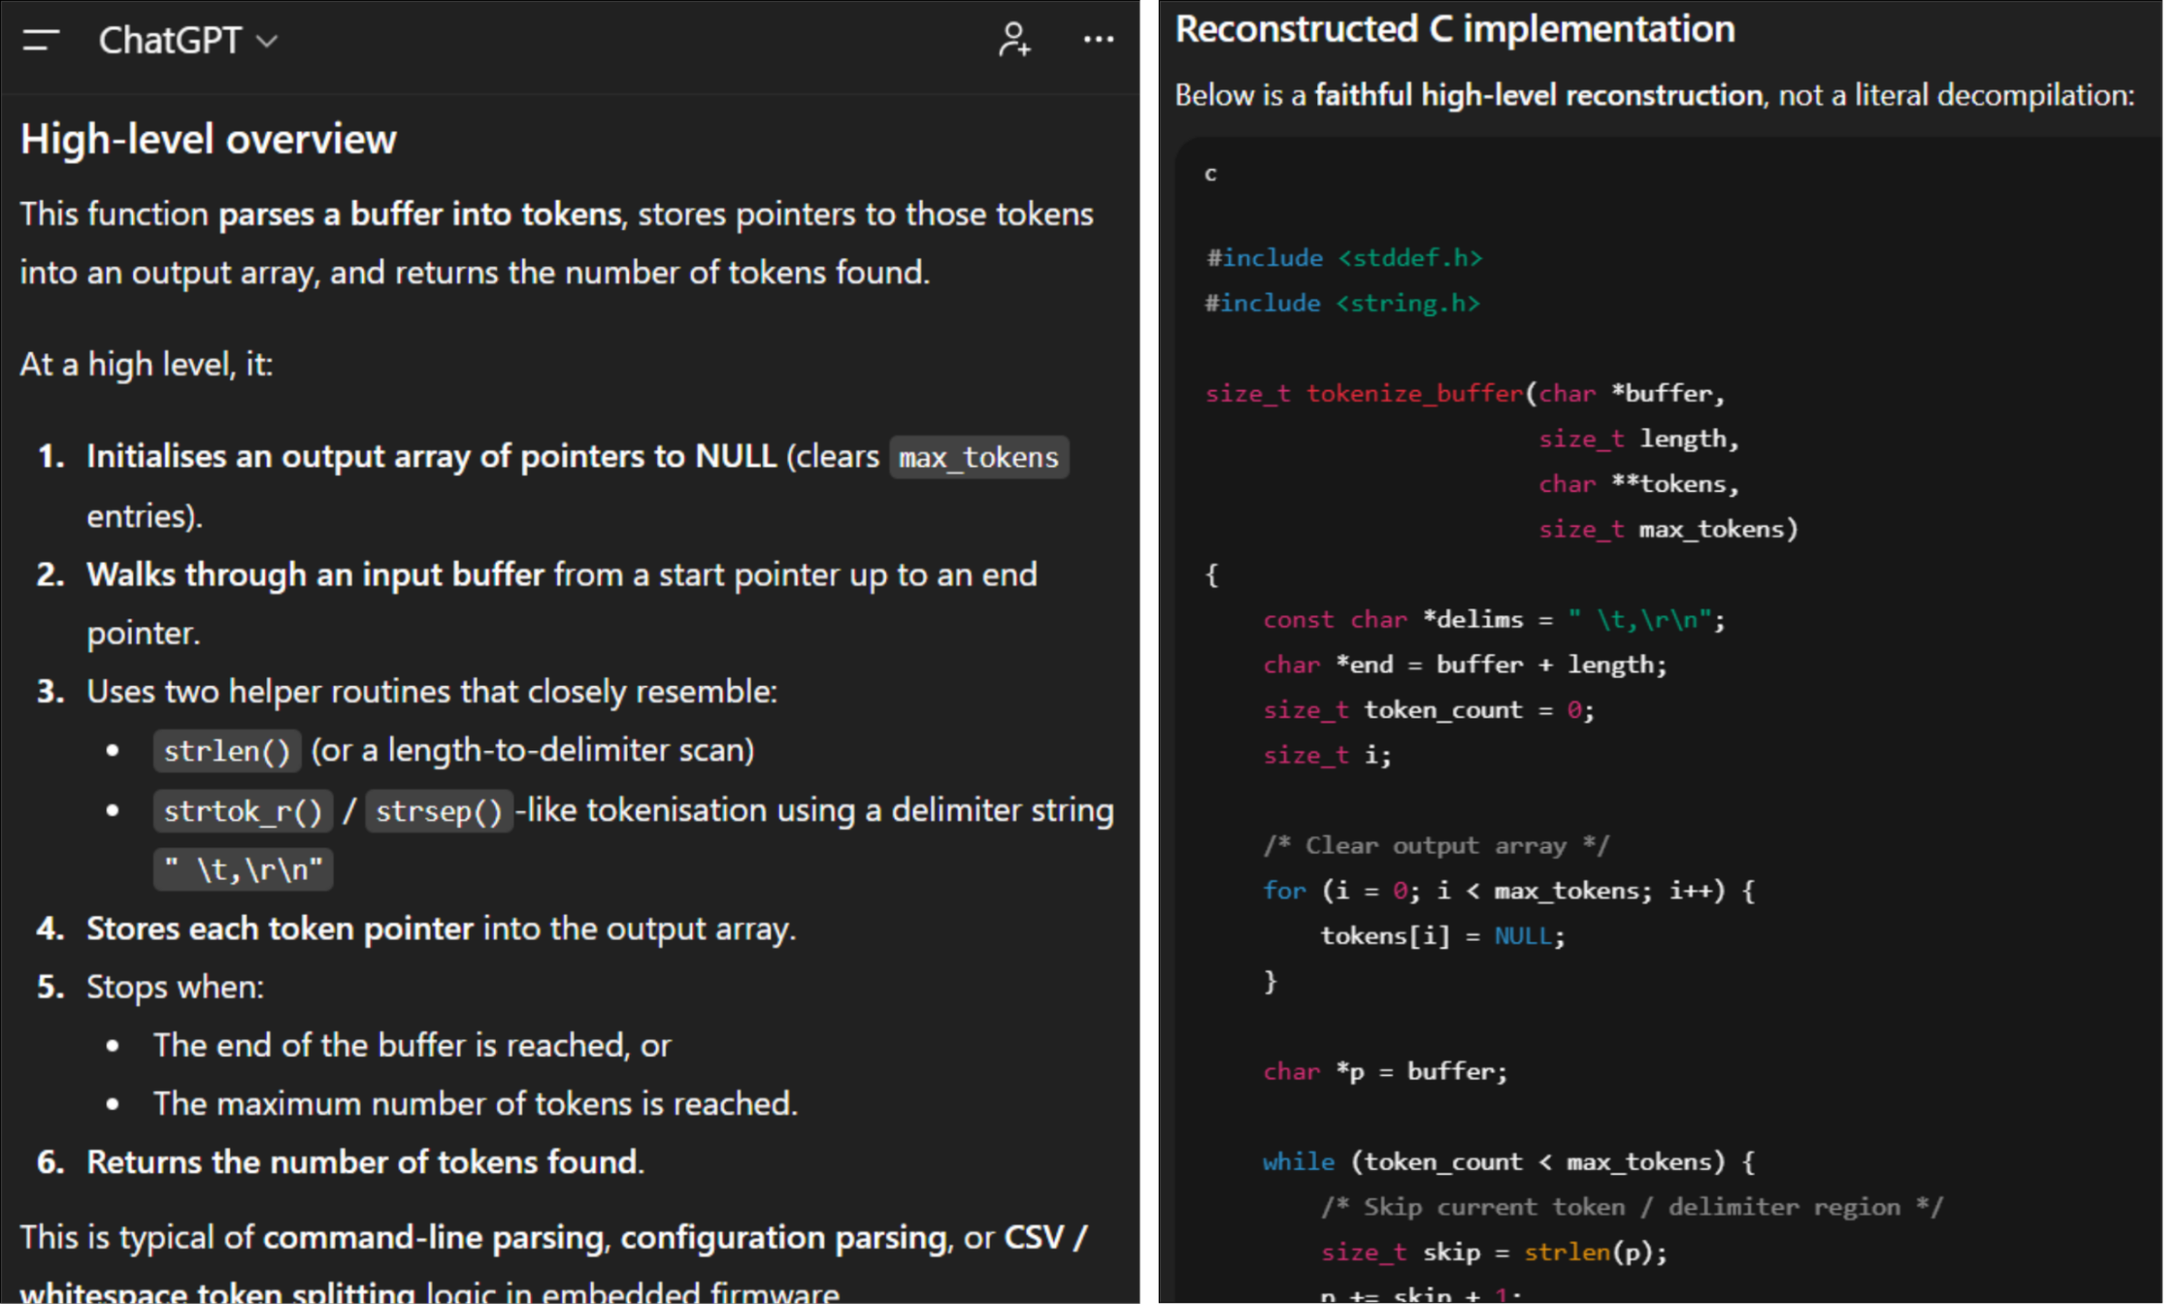Click the Clear output array comment
This screenshot has height=1304, width=2178.
1435,846
